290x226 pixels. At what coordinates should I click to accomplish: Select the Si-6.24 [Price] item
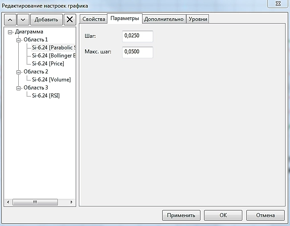click(48, 64)
